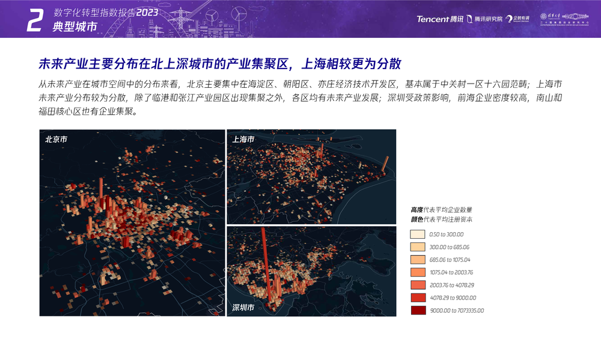Click the 企鹅有调 logo
Viewport: 601px width, 338px height.
point(517,19)
